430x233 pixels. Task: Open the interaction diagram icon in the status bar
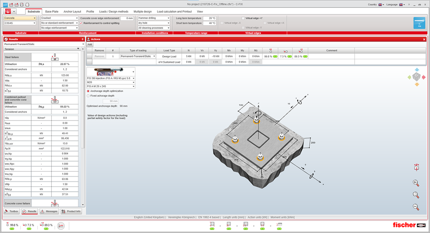[61, 226]
